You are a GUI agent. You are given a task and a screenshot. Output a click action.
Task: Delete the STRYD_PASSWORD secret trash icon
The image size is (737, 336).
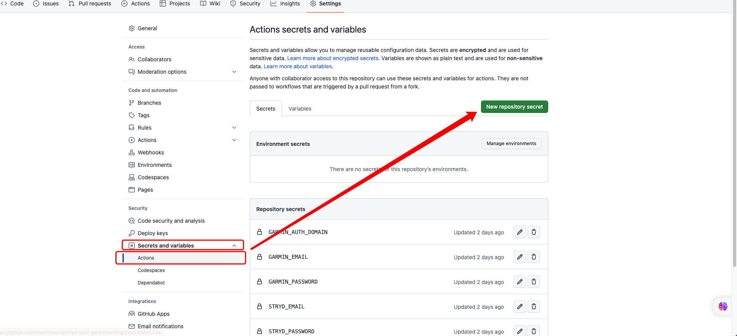534,331
